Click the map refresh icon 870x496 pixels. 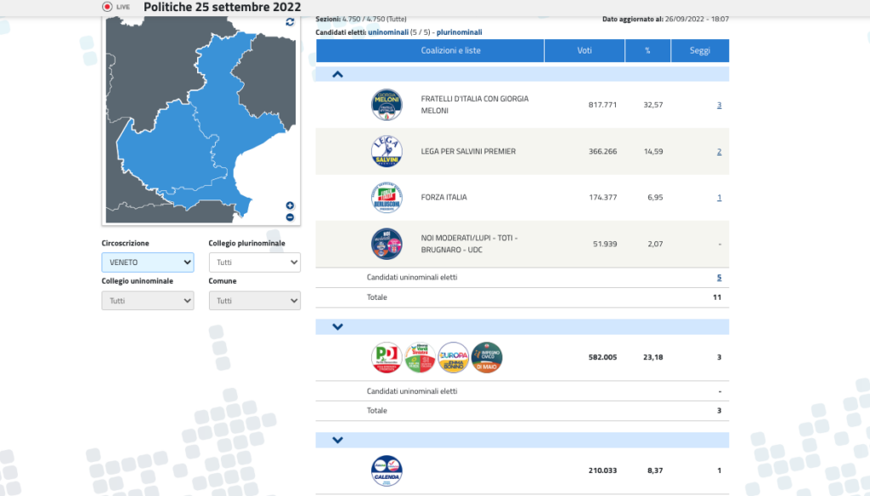point(290,22)
